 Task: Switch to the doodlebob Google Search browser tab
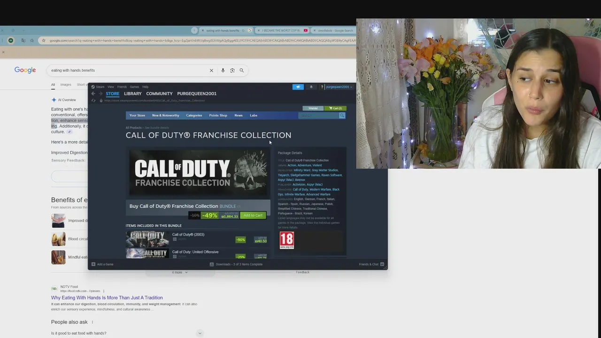(x=335, y=31)
